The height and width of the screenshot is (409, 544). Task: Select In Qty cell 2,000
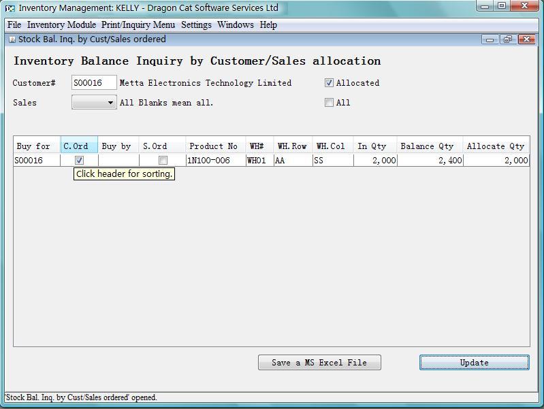tap(375, 161)
